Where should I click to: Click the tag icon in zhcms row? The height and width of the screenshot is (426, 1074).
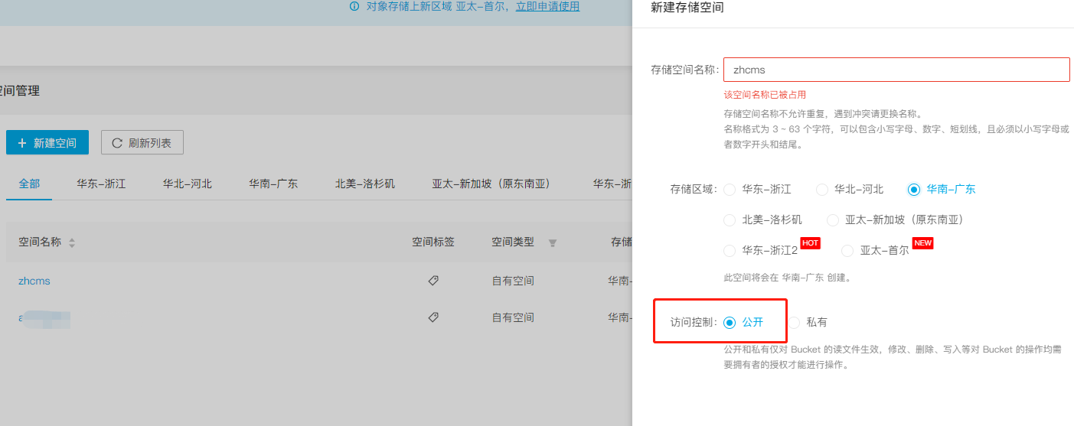click(x=433, y=281)
